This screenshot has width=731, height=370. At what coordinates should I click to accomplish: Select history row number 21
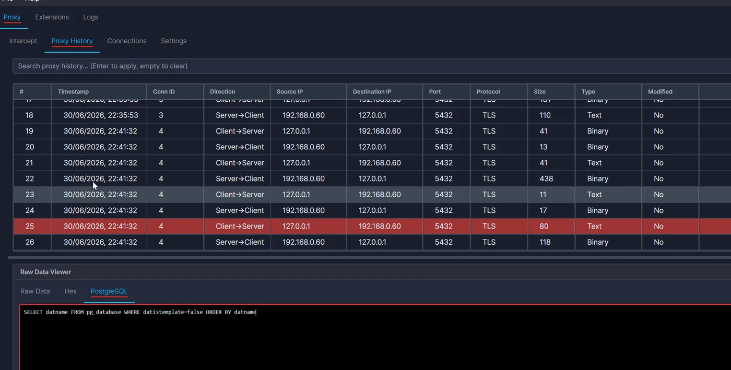[x=372, y=163]
